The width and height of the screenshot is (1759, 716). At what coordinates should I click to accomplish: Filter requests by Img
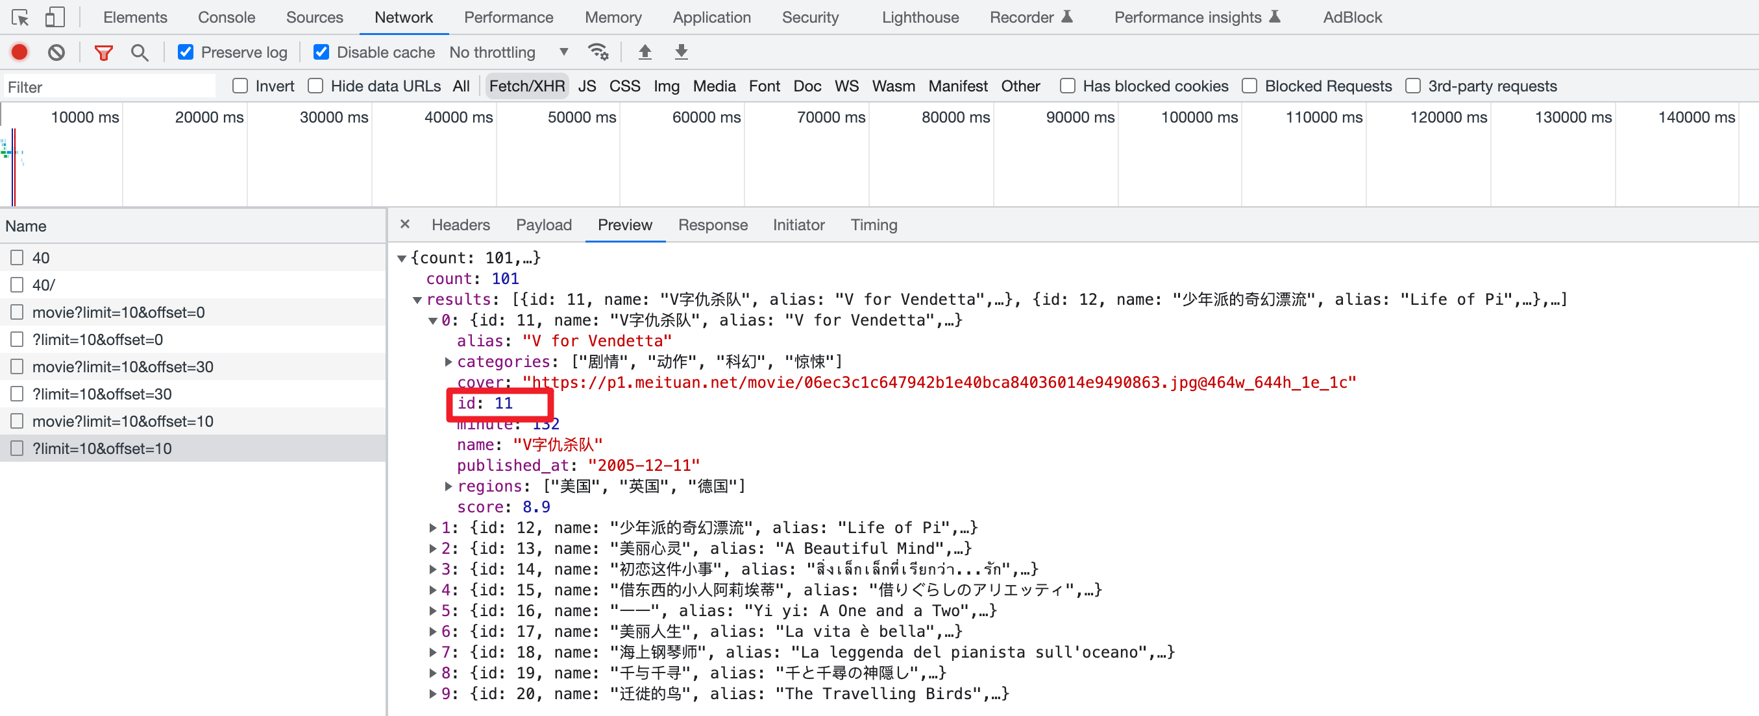point(667,86)
